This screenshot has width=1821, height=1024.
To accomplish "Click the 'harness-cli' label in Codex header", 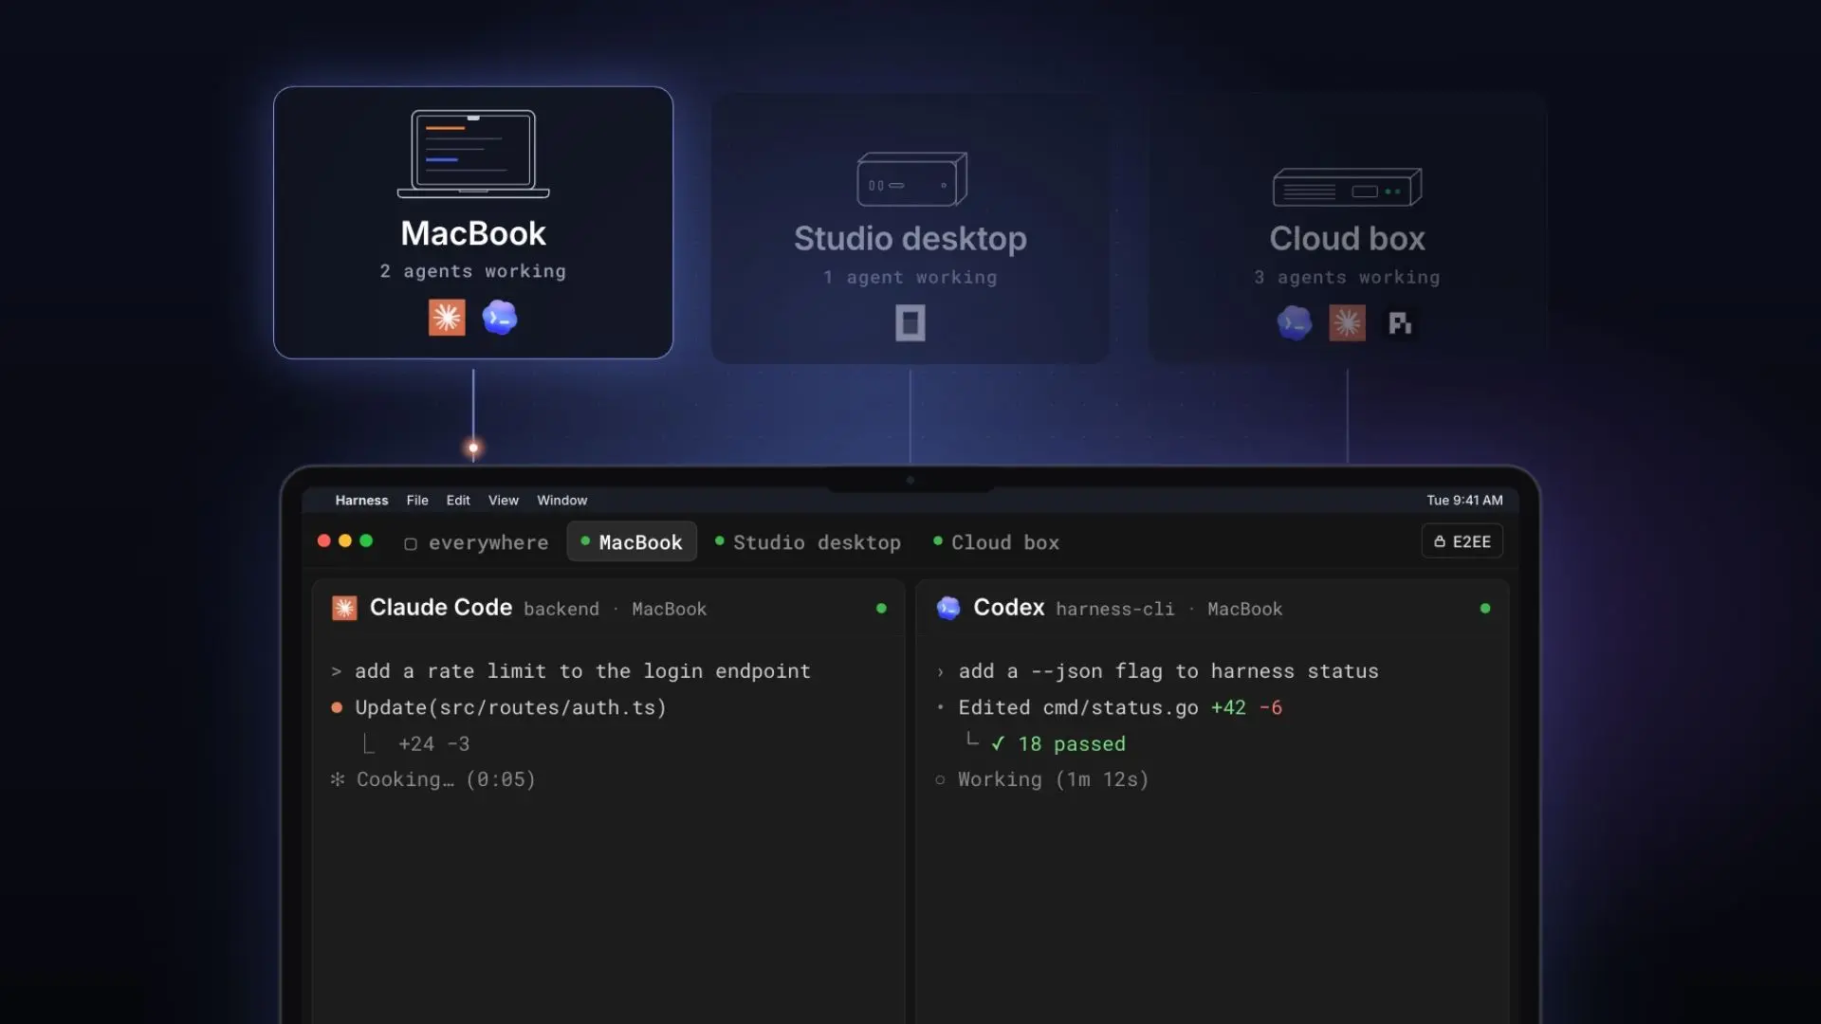I will click(1114, 609).
